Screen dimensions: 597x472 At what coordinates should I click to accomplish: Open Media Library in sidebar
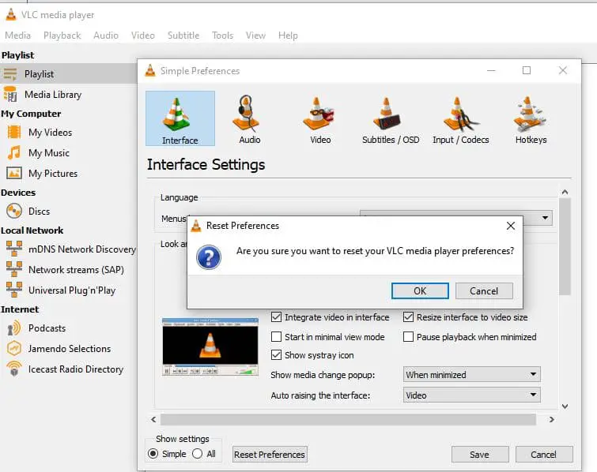pos(52,95)
